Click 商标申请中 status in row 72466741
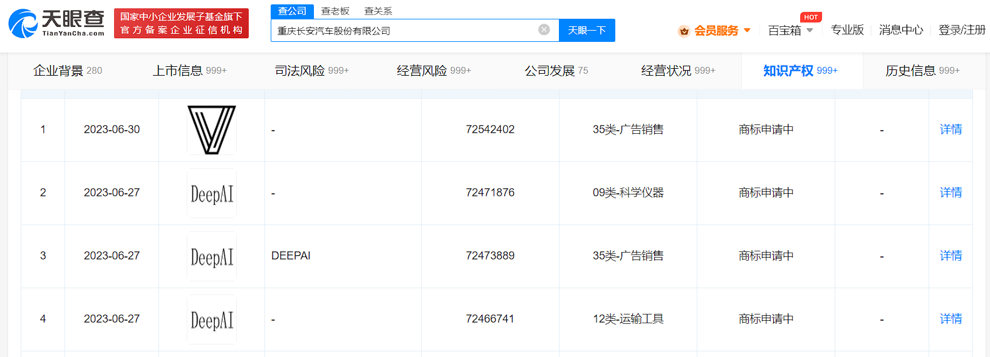 (x=766, y=319)
